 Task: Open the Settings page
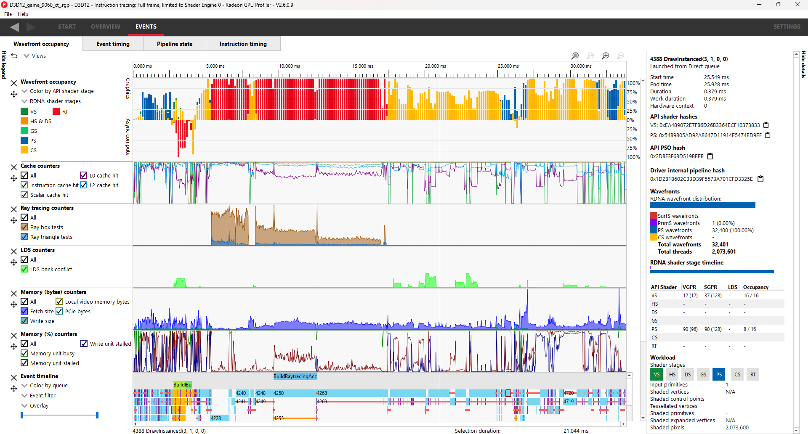[x=787, y=26]
